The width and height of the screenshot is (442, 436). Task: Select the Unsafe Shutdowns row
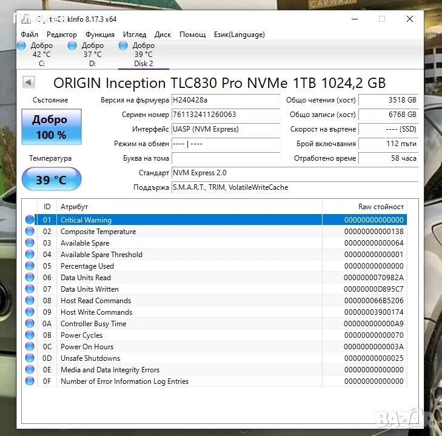(x=216, y=358)
